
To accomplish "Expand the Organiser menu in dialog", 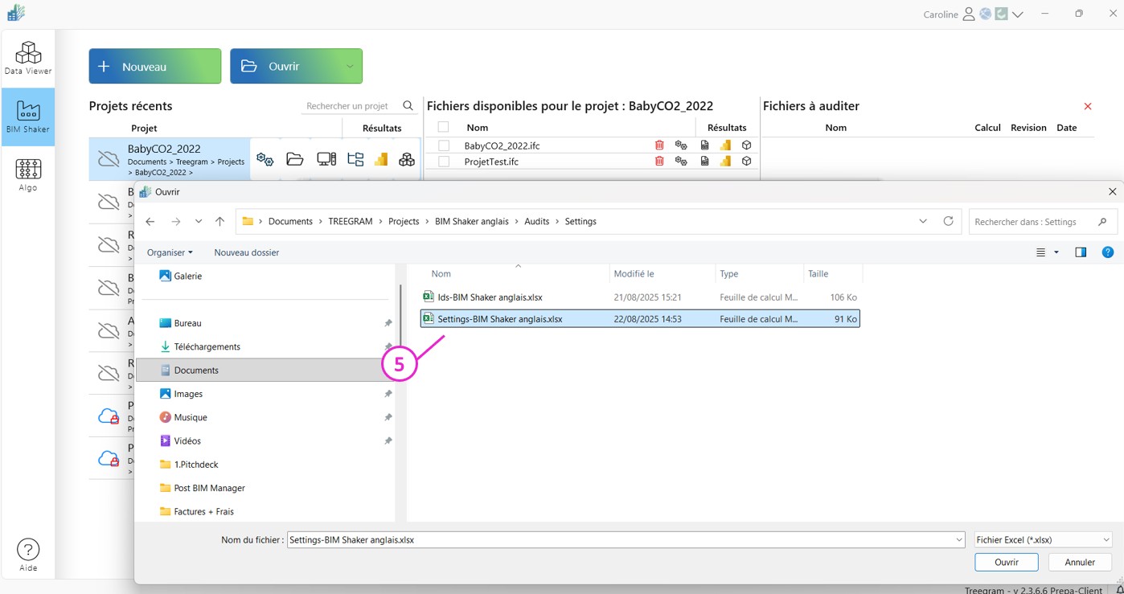I will pos(170,252).
